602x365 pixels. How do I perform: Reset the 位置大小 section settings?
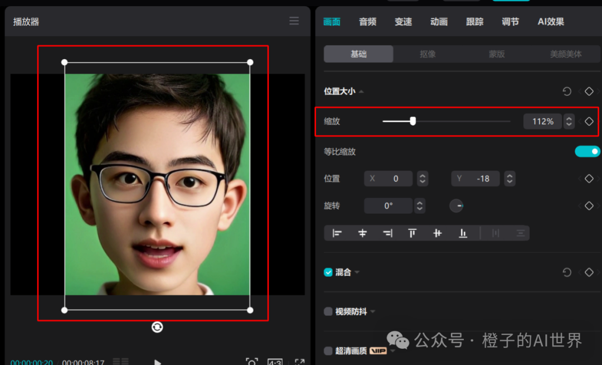(x=567, y=92)
